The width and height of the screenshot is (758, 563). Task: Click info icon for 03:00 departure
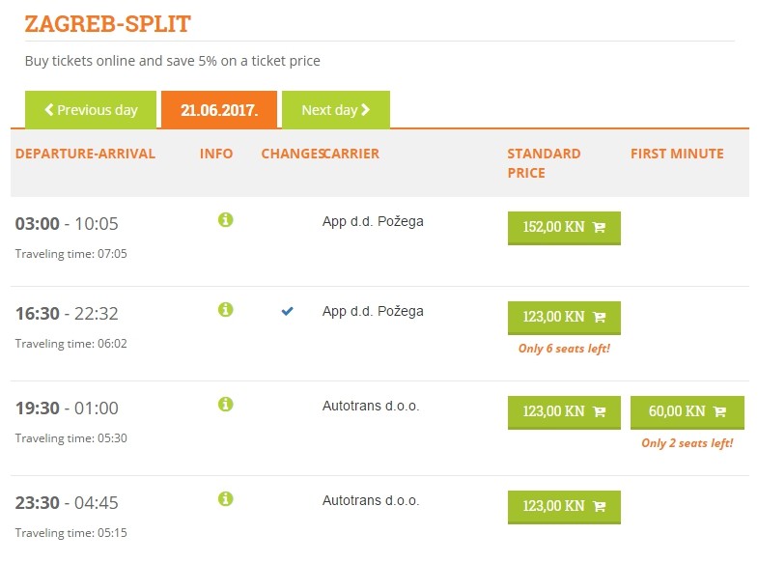(x=225, y=220)
